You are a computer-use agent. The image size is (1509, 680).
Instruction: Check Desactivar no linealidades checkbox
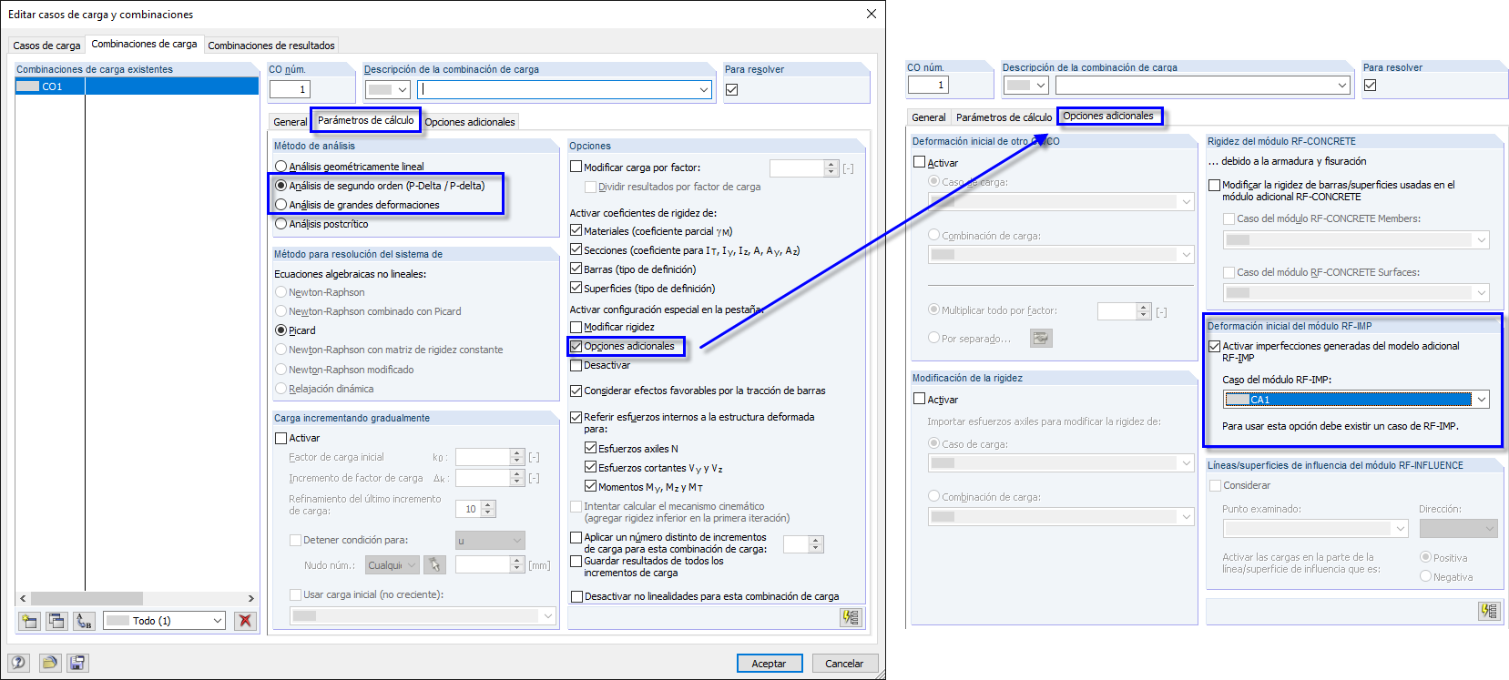point(576,597)
